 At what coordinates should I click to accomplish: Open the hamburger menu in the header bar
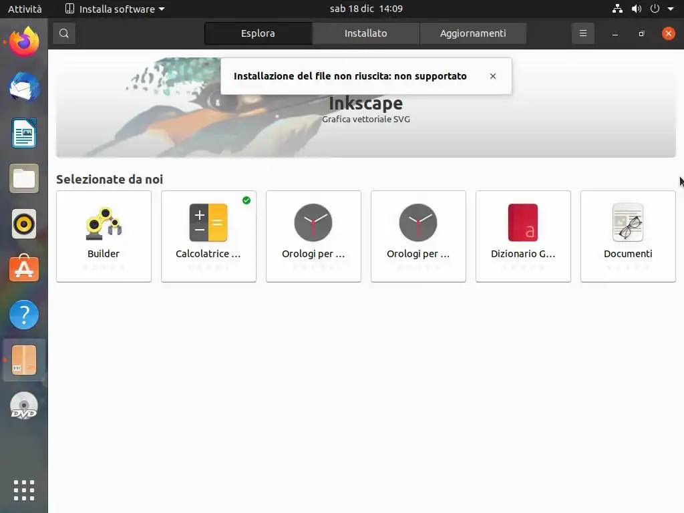pyautogui.click(x=582, y=33)
